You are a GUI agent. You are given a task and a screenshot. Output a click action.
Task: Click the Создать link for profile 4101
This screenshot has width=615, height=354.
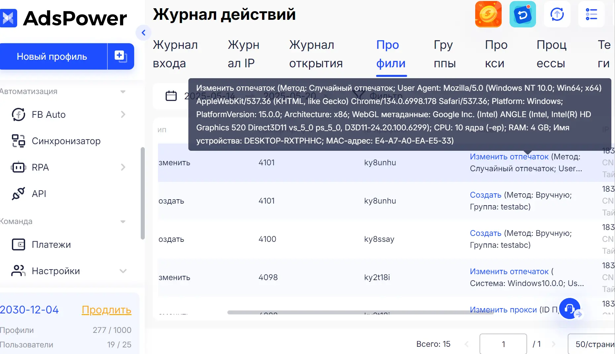[485, 195]
